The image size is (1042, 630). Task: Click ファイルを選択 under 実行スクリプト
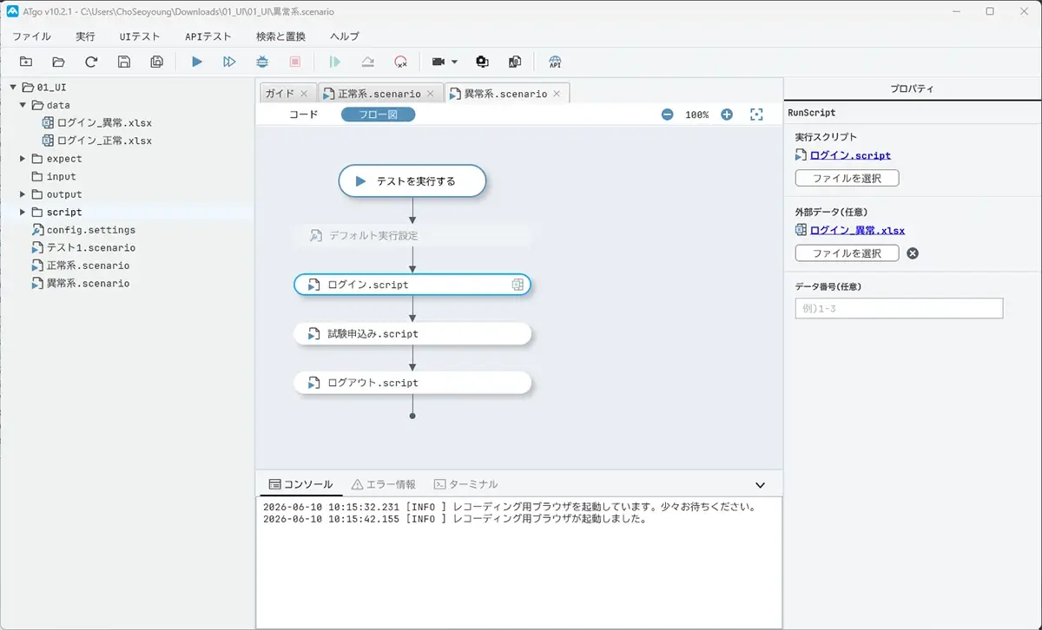[847, 178]
